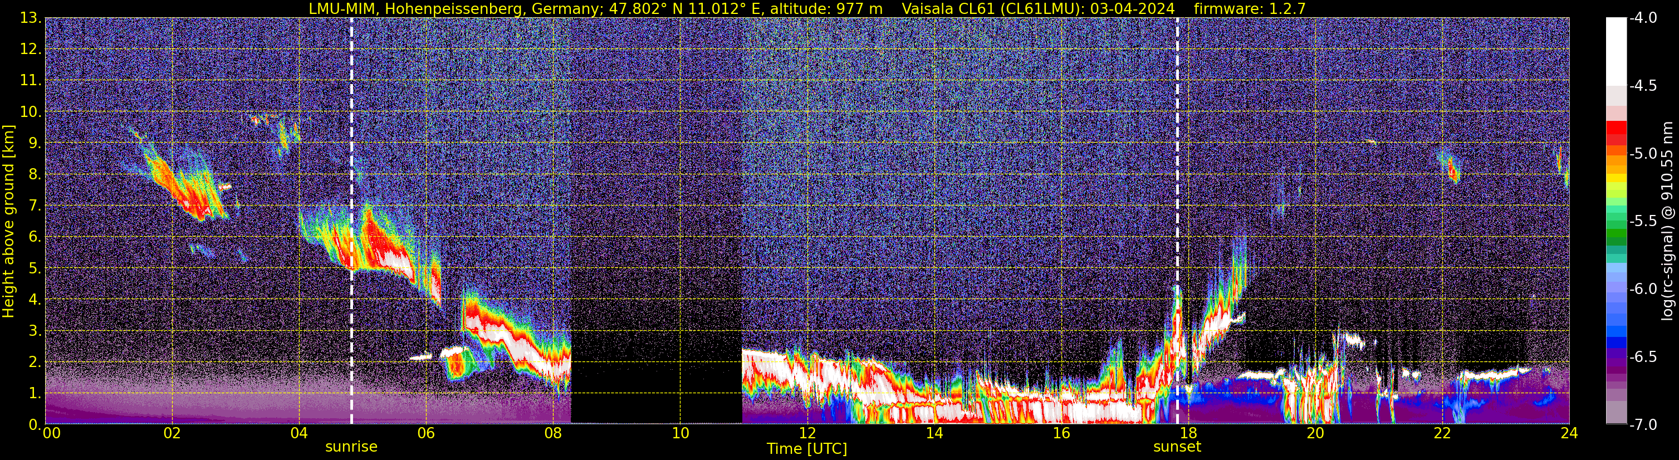Image resolution: width=1679 pixels, height=460 pixels.
Task: Click the '6.' height tick label
Action: (x=35, y=237)
